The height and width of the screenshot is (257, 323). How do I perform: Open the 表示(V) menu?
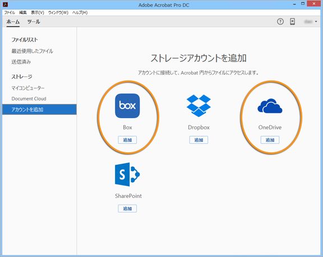38,12
